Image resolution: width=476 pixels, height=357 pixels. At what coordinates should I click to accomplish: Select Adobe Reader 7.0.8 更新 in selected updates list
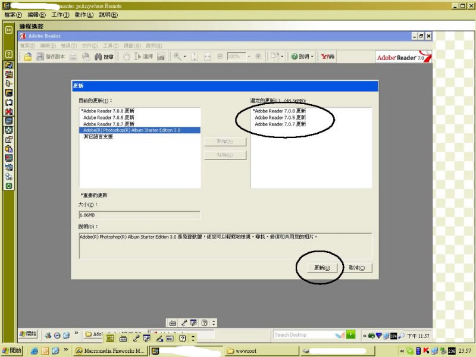point(279,111)
